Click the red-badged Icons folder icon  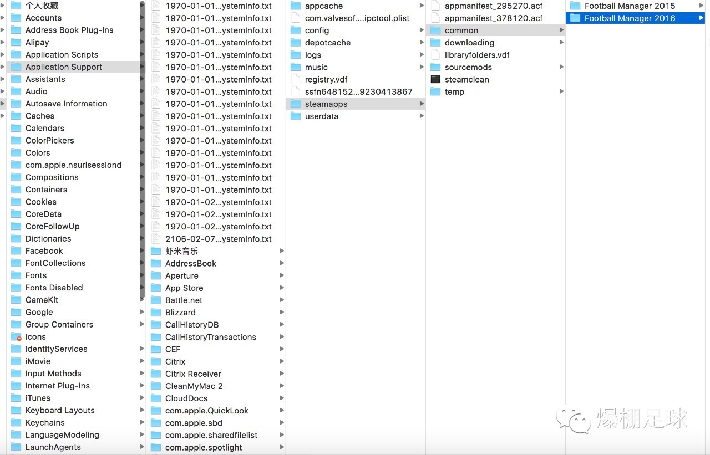tap(16, 337)
